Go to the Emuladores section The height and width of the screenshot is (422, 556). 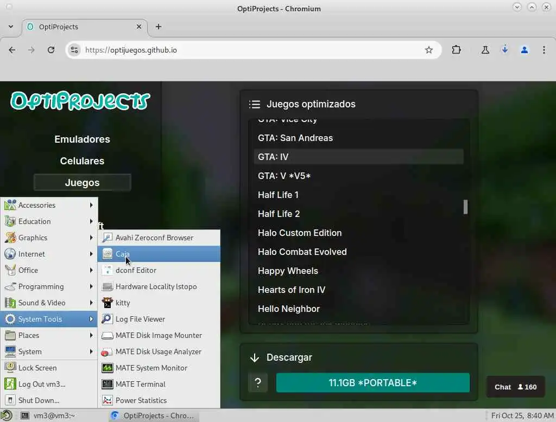83,139
